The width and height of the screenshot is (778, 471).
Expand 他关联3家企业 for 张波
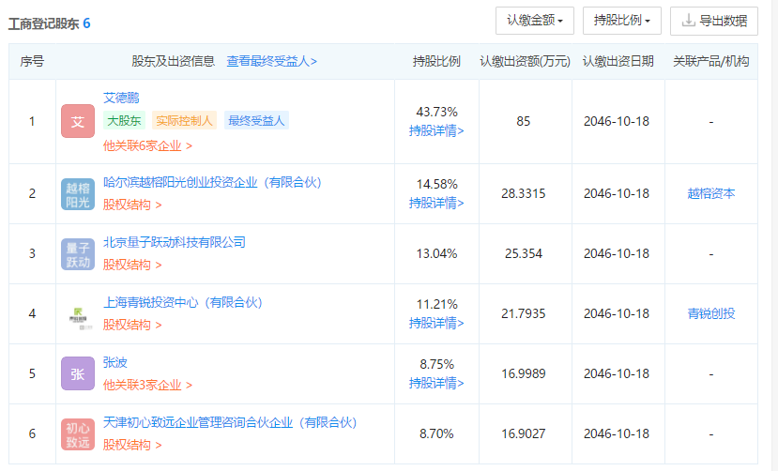click(x=147, y=385)
